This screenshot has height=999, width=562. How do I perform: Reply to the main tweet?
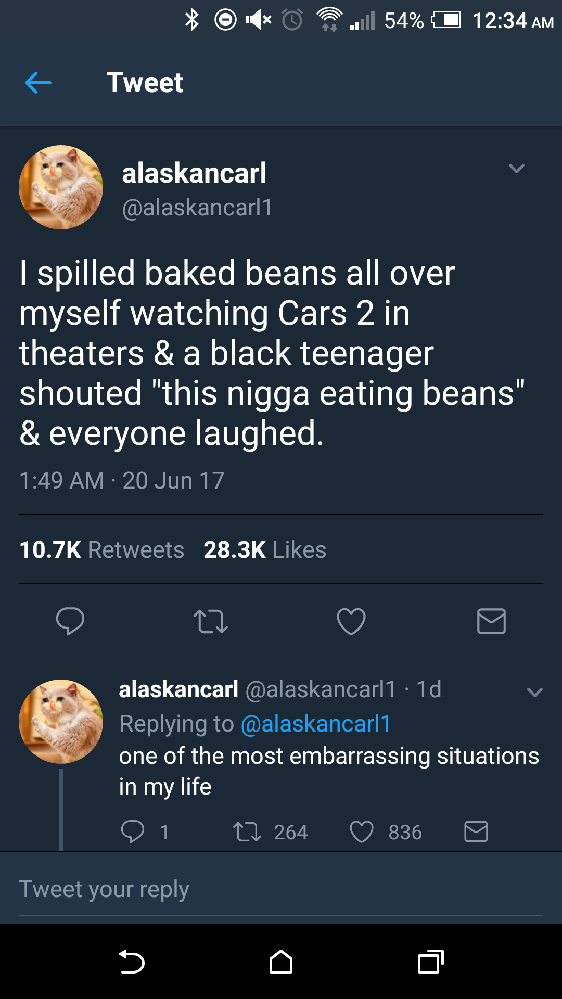pos(70,621)
